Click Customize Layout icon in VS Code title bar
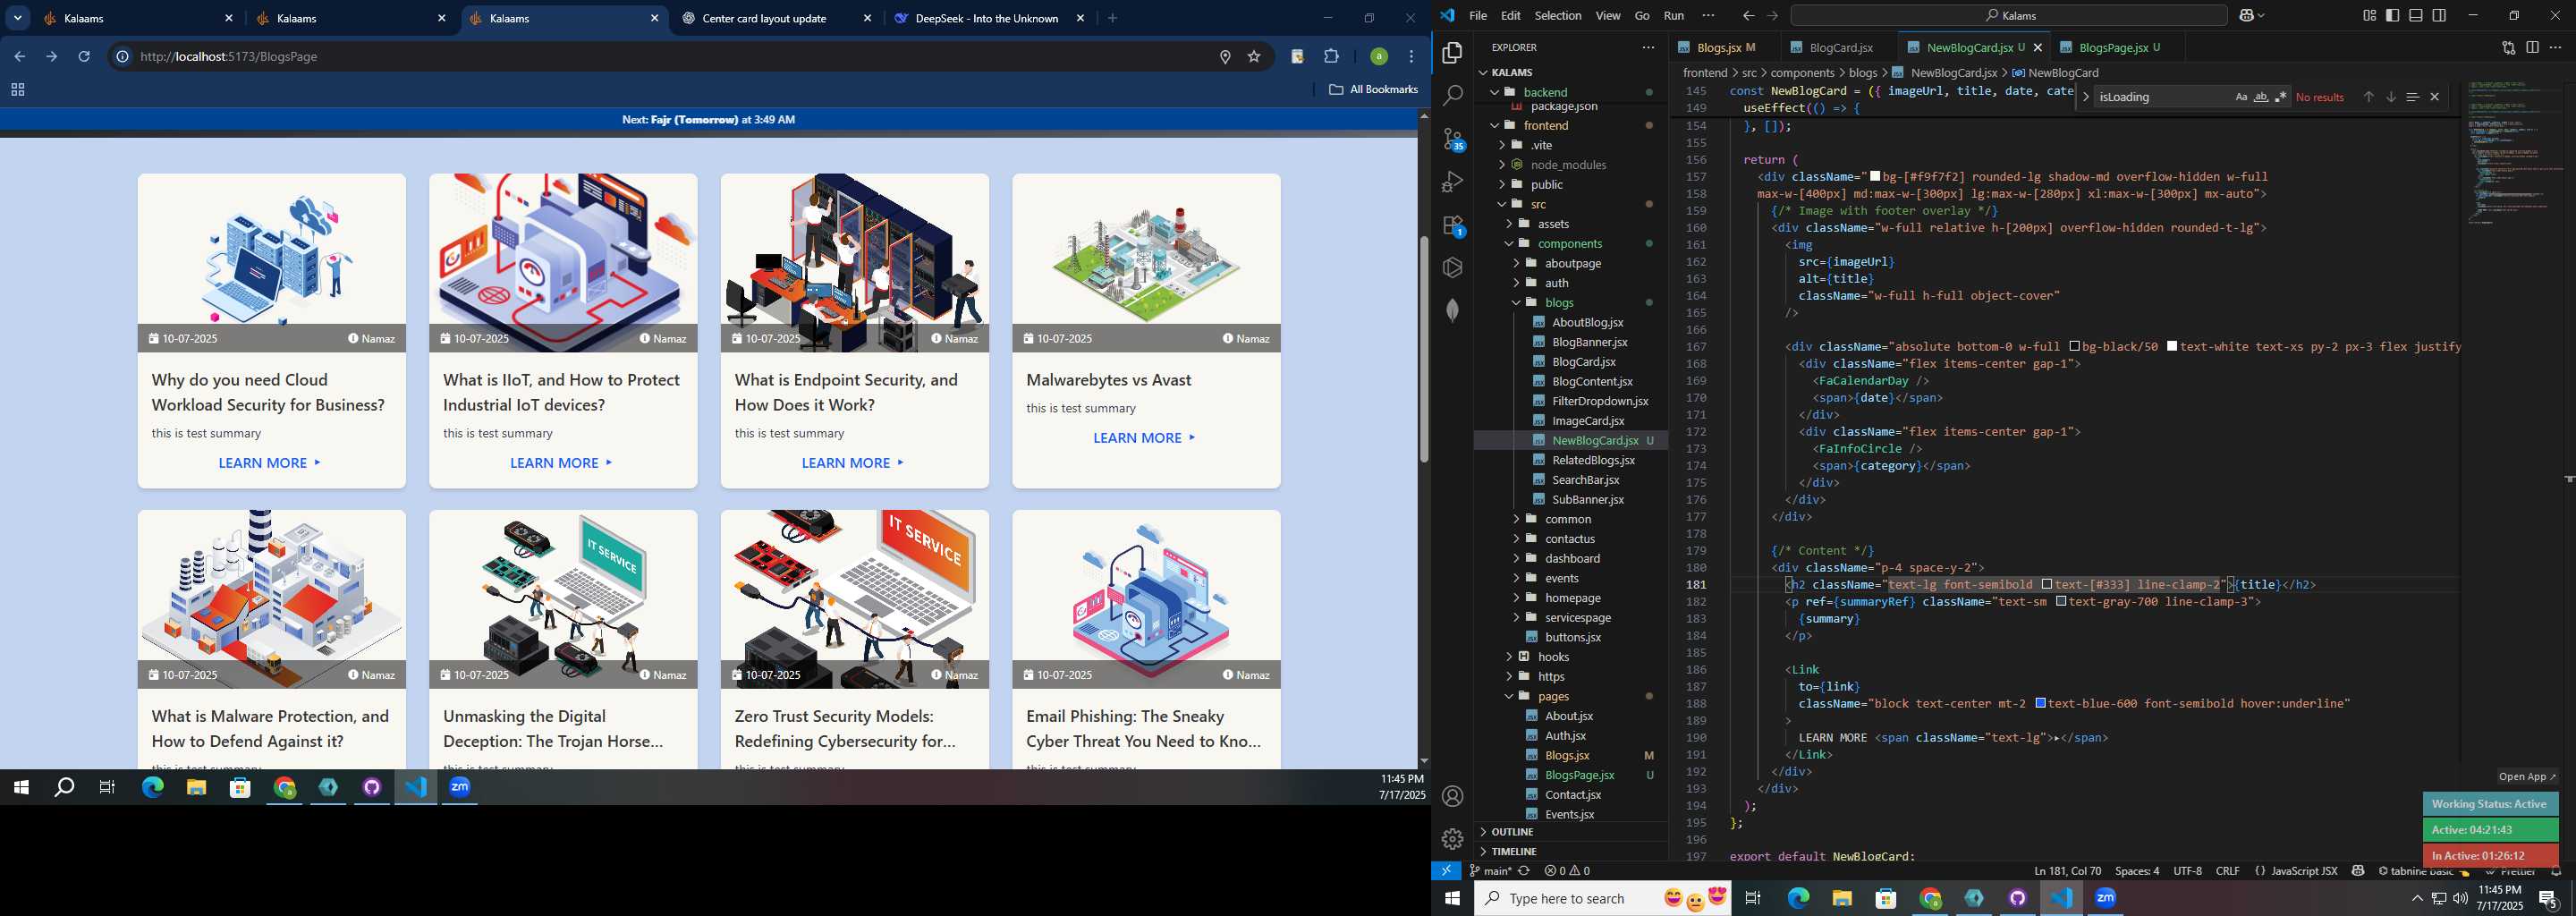2576x916 pixels. (x=2369, y=15)
